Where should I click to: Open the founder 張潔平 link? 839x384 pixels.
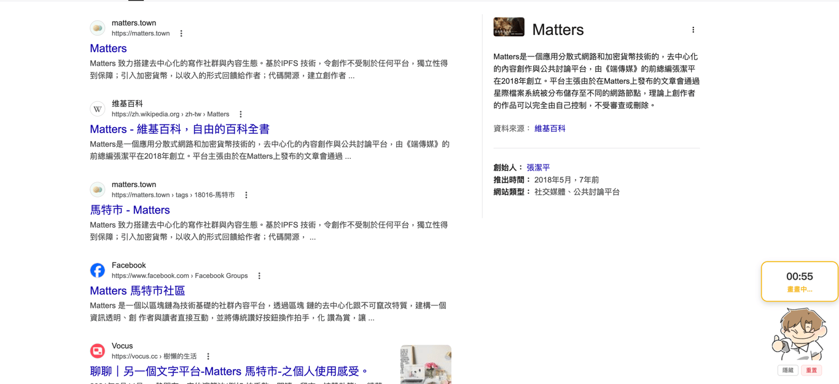coord(538,167)
